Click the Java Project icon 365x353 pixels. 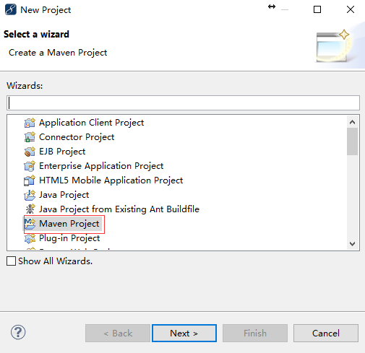30,195
